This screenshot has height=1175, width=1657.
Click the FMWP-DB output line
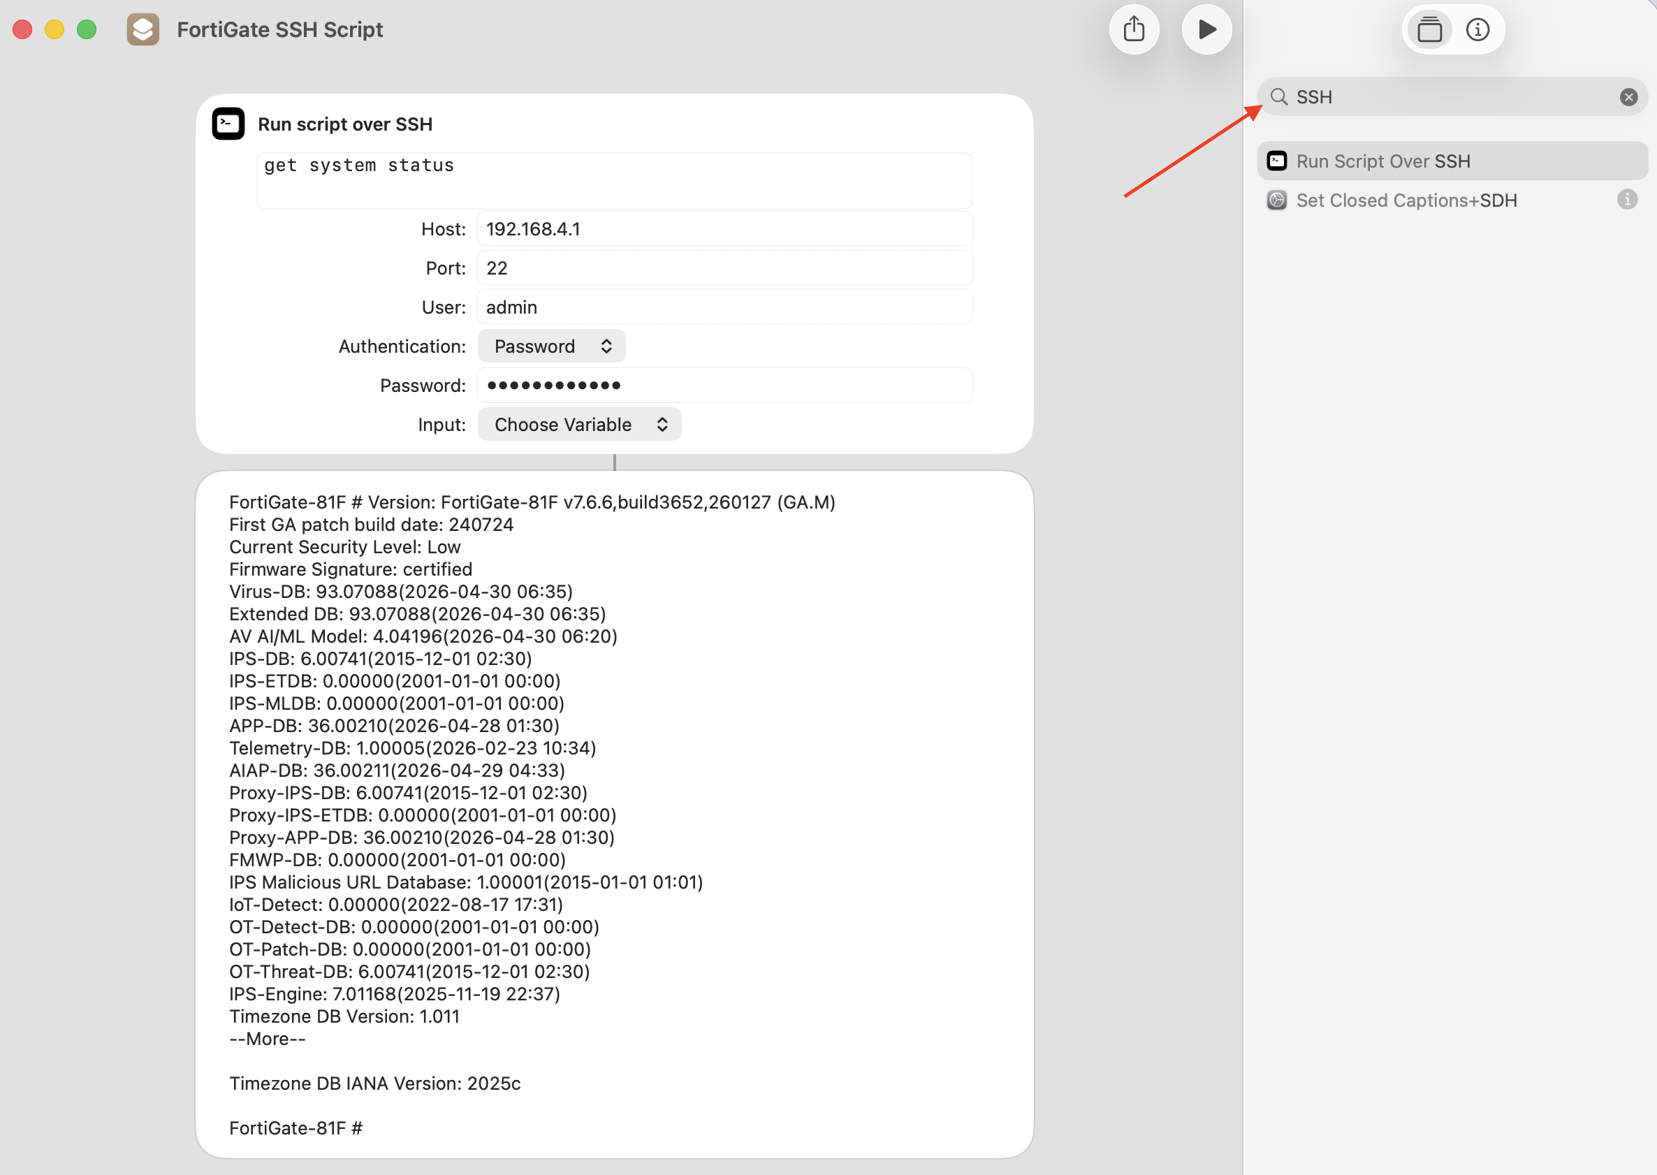(397, 860)
